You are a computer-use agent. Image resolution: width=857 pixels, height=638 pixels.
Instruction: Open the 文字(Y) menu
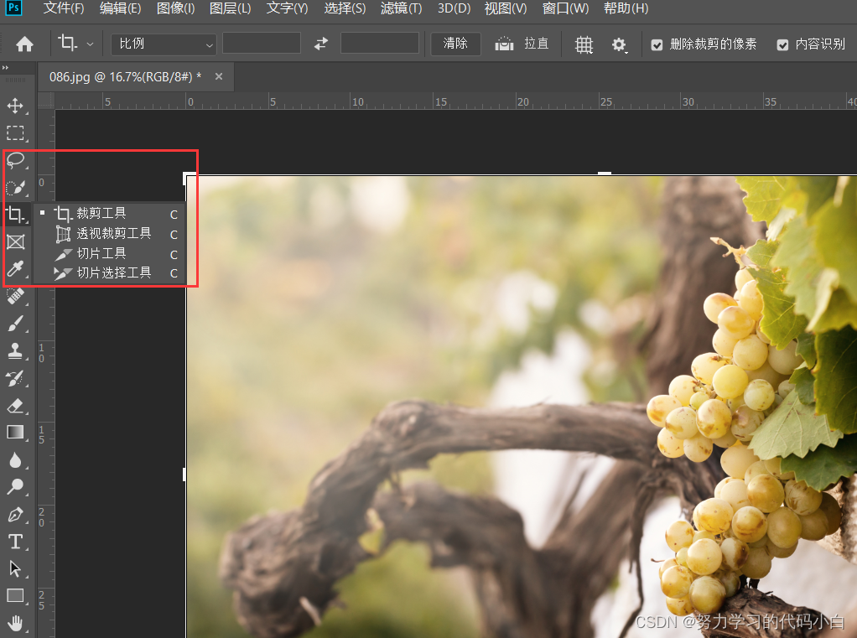(287, 8)
